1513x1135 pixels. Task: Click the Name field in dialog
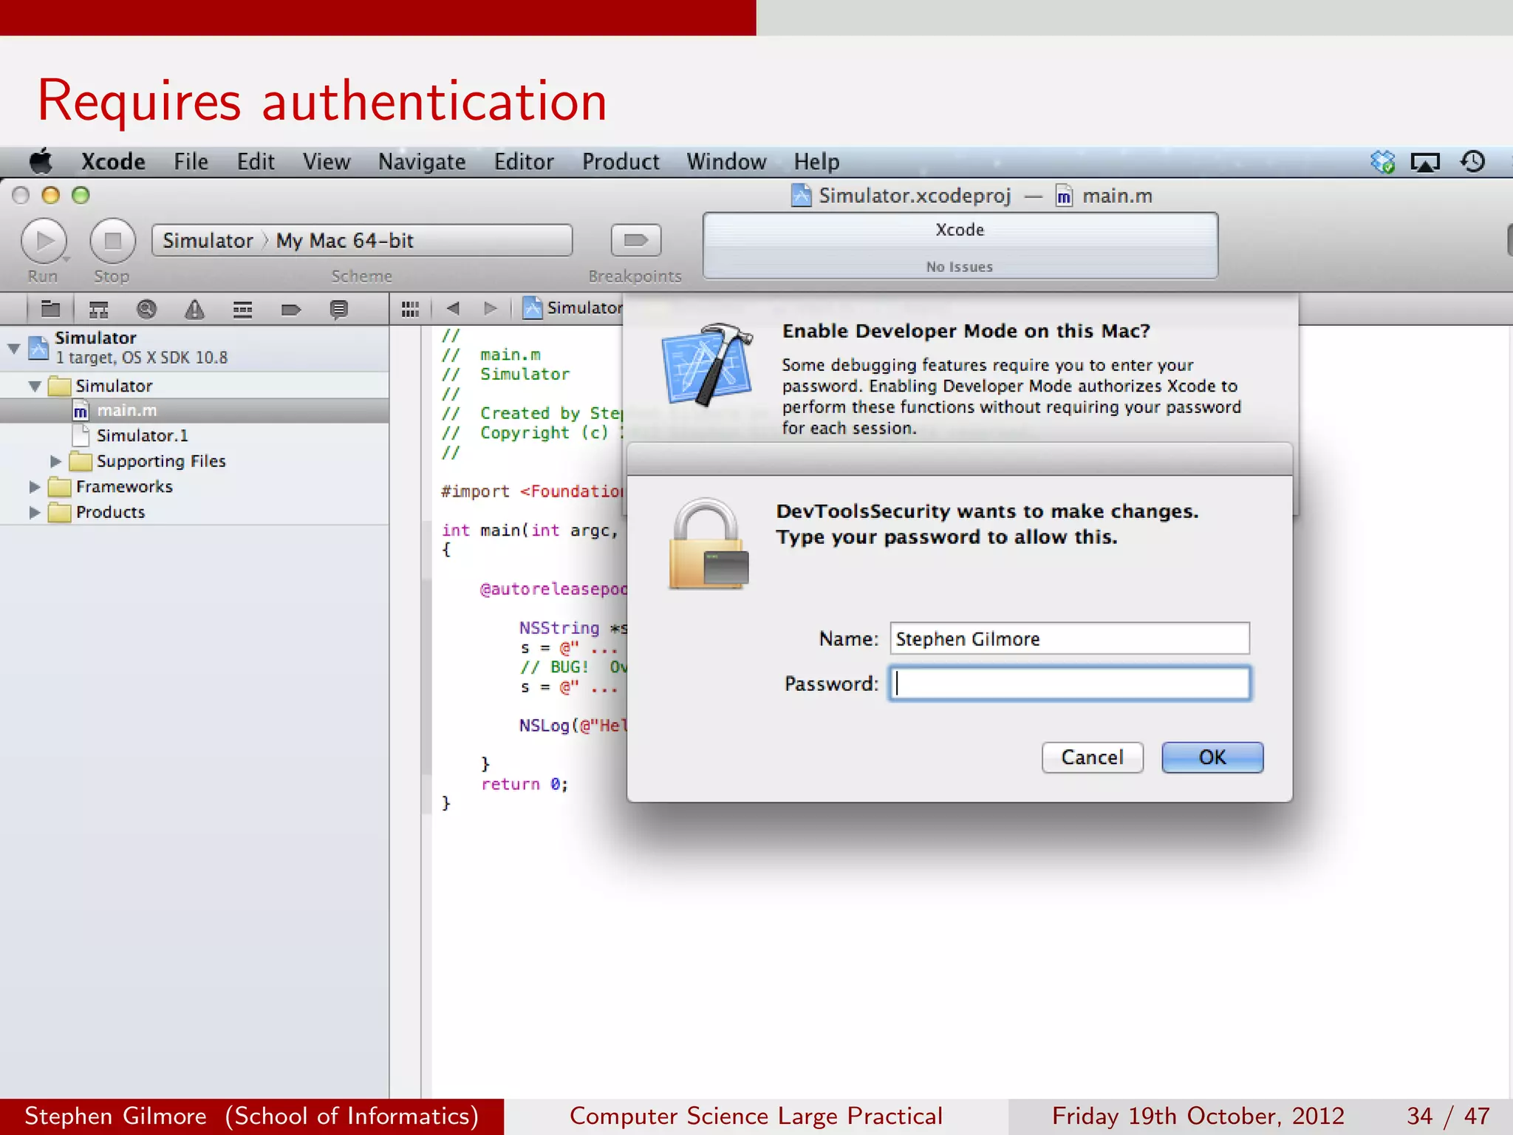pos(1070,638)
